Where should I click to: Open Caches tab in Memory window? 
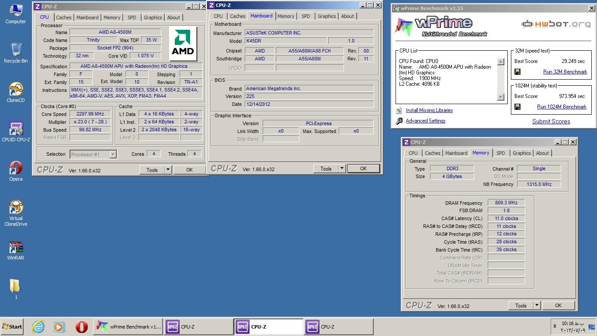[x=433, y=153]
